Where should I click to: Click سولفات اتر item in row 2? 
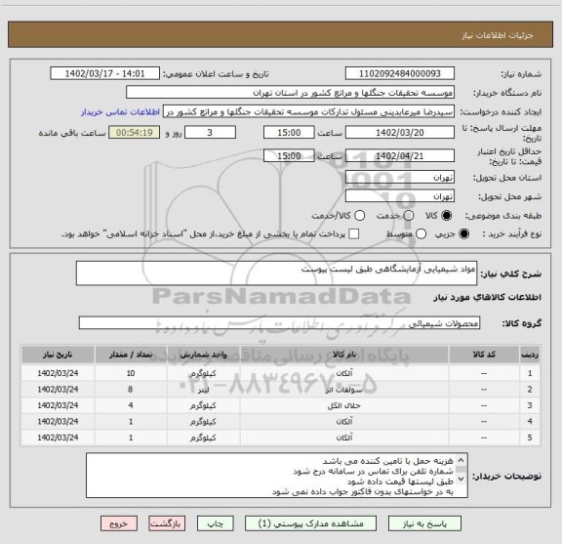pyautogui.click(x=344, y=390)
